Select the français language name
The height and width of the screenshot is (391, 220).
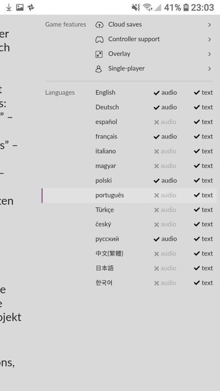point(106,137)
